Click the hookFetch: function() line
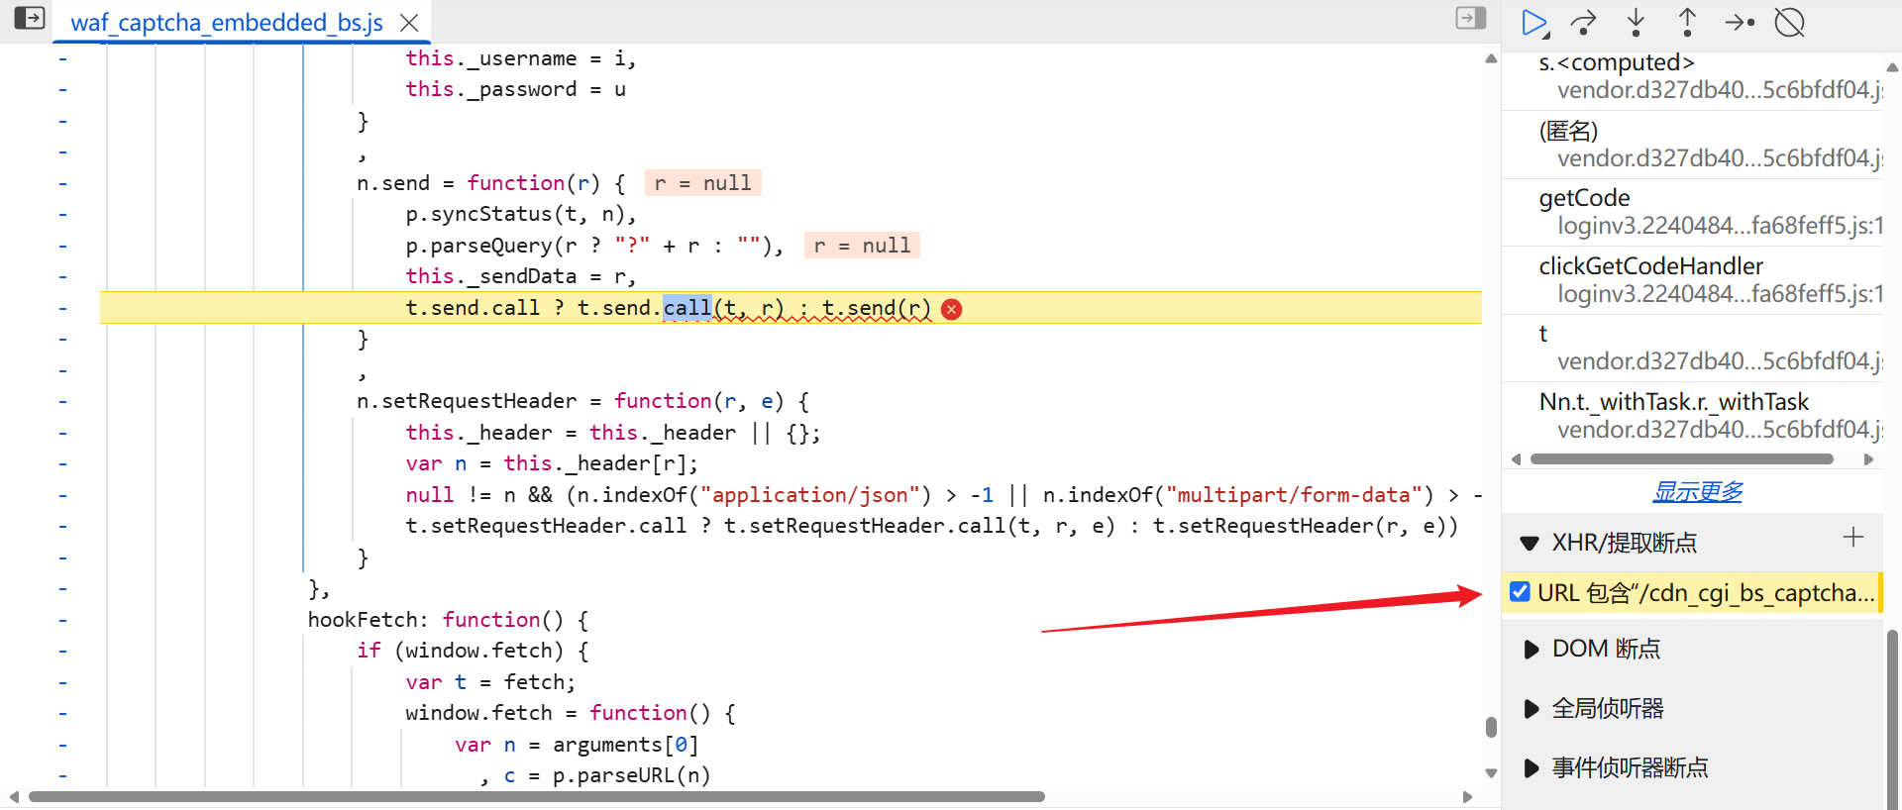Image resolution: width=1902 pixels, height=810 pixels. coord(448,620)
